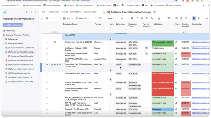Apply strikethrough formatting
The image size is (211, 118).
point(147,18)
